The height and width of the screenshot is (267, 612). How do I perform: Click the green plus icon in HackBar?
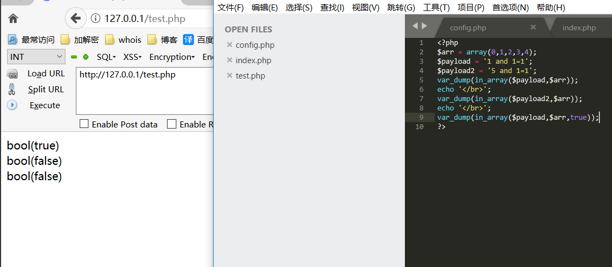tap(86, 57)
